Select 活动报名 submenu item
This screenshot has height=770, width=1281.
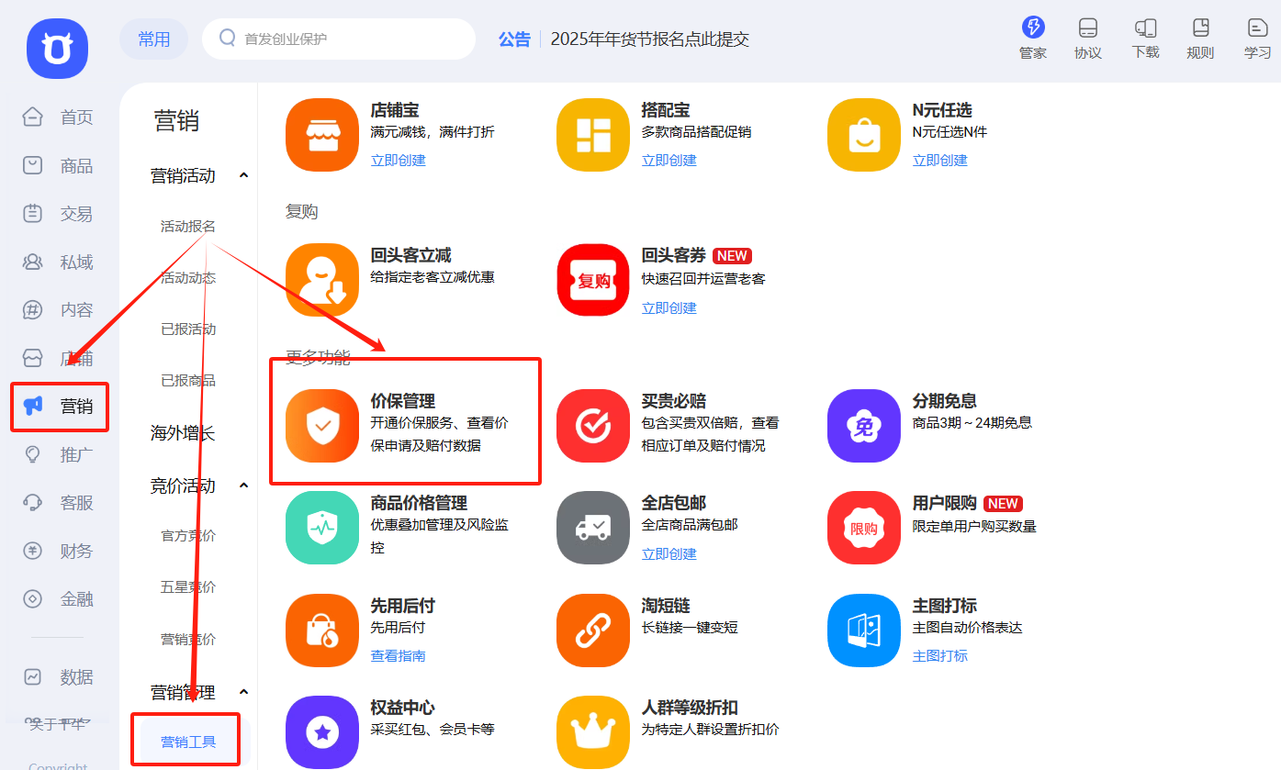188,226
